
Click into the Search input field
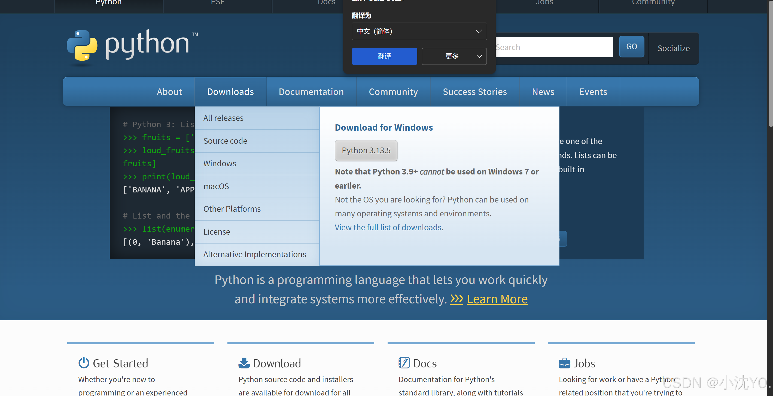[554, 47]
